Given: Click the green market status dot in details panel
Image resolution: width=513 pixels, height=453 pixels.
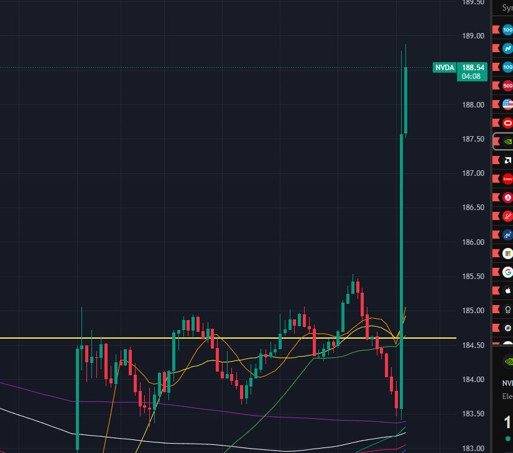Looking at the screenshot, I should click(508, 439).
